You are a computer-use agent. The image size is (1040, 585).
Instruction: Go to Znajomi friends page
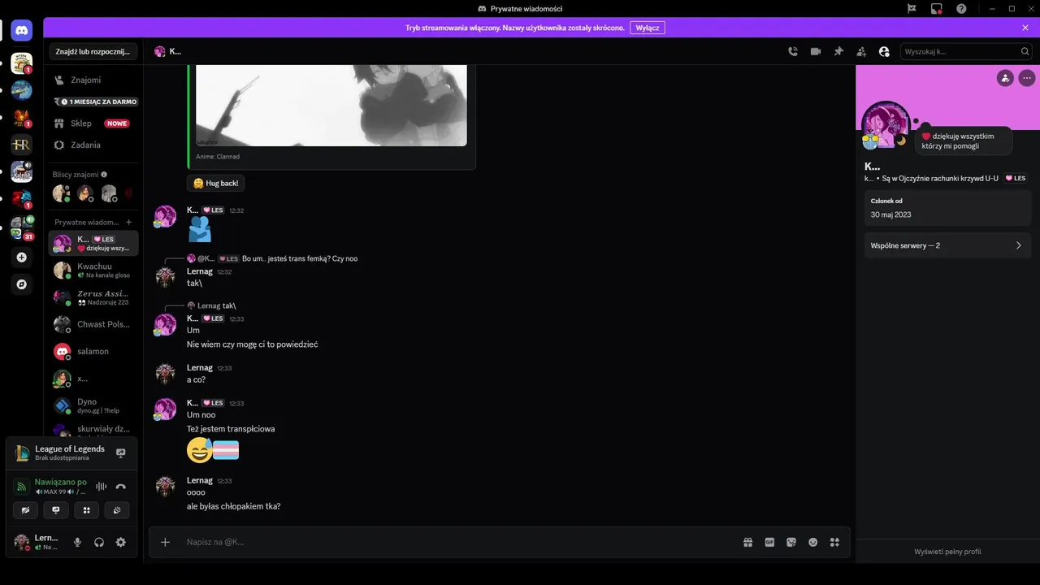click(x=93, y=80)
